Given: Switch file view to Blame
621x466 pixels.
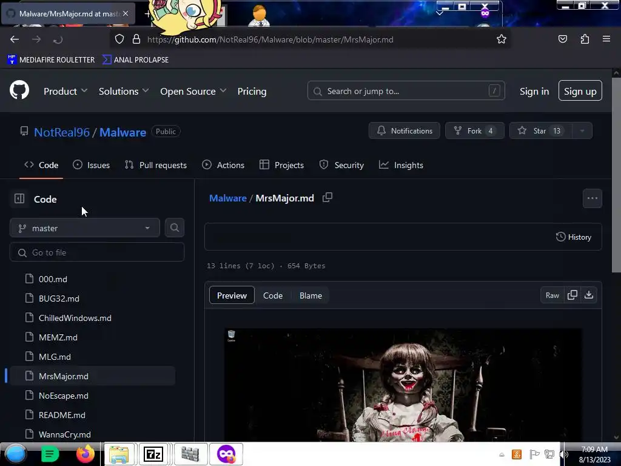Looking at the screenshot, I should point(310,295).
